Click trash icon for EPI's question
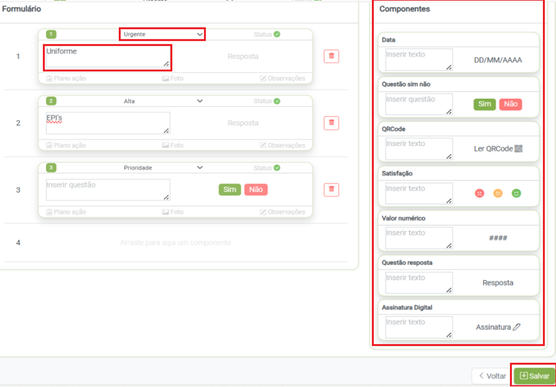This screenshot has width=556, height=387. point(331,123)
